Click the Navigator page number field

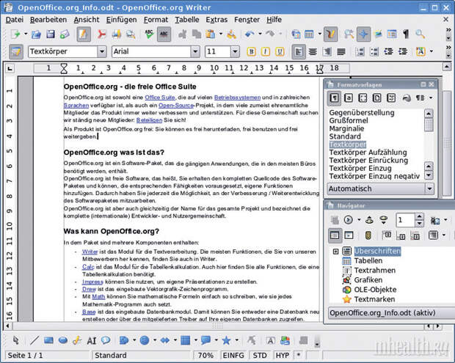pyautogui.click(x=405, y=220)
